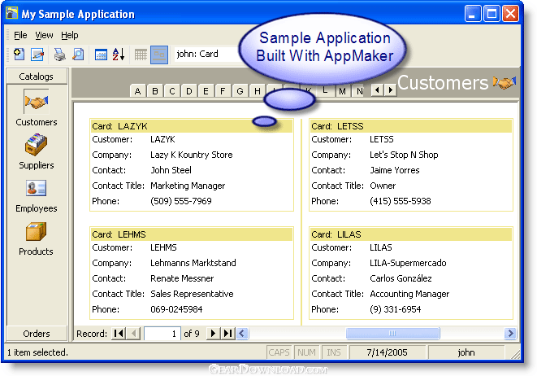Open the Customers catalog handshake icon
The height and width of the screenshot is (376, 537).
click(x=37, y=102)
